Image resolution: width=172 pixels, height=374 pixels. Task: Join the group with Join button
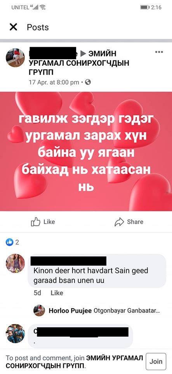coord(156,362)
